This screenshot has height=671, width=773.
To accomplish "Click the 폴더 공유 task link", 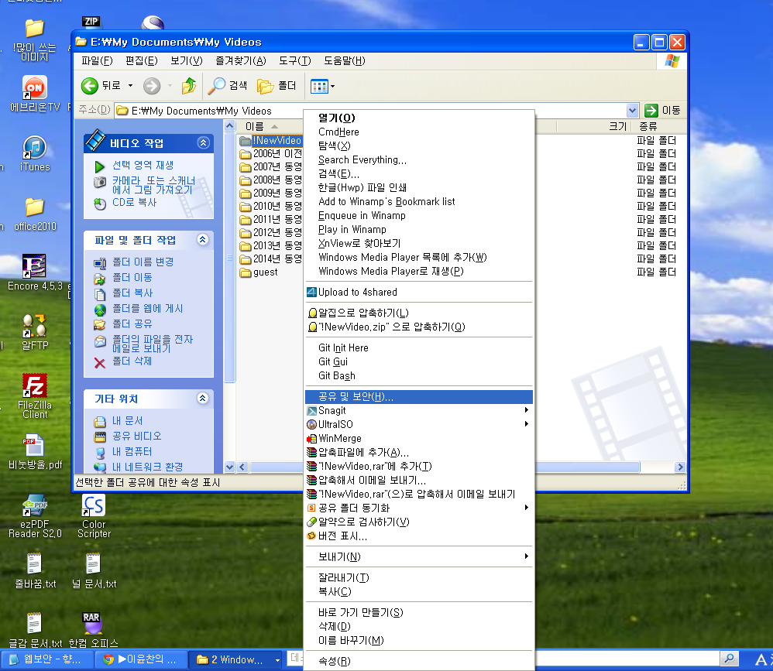I will 132,324.
